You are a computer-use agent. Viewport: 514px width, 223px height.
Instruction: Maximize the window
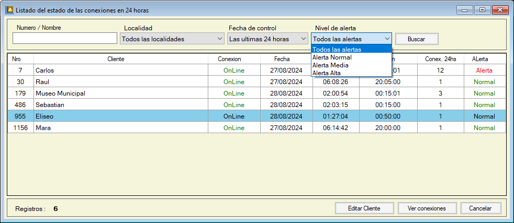pos(482,10)
